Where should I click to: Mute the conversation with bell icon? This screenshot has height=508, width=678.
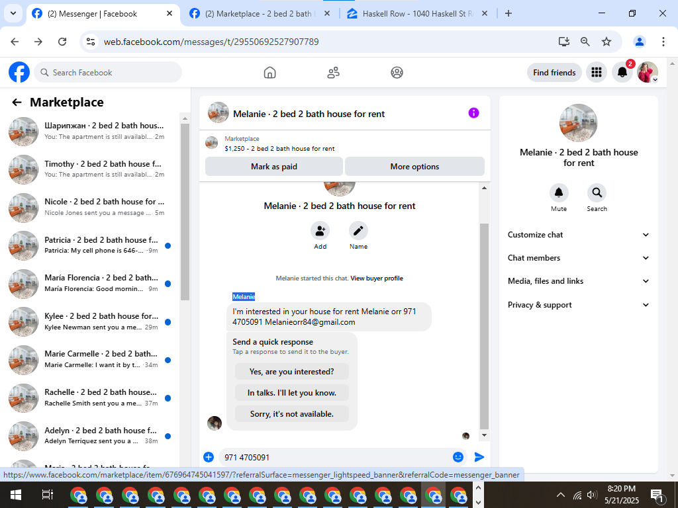pyautogui.click(x=559, y=192)
